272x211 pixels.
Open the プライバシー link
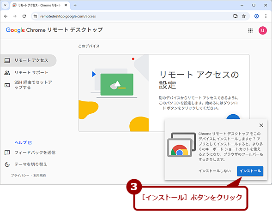pyautogui.click(x=20, y=176)
